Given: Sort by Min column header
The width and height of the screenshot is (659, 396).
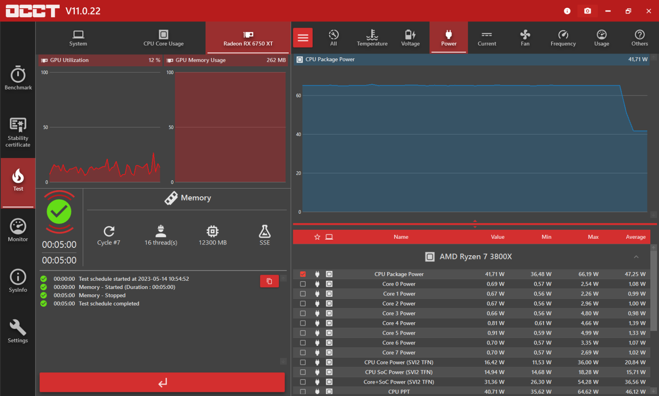Looking at the screenshot, I should pyautogui.click(x=547, y=237).
